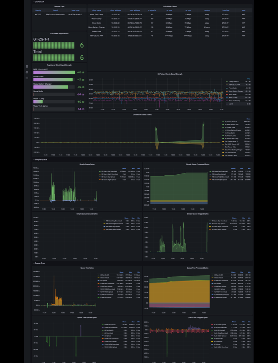Collapse the Queue Tree row
Screen dimensions: 278x363
click(x=39, y=263)
